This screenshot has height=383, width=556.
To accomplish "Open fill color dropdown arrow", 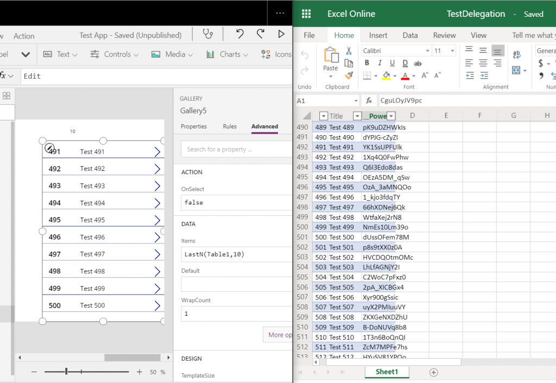I will [x=395, y=76].
